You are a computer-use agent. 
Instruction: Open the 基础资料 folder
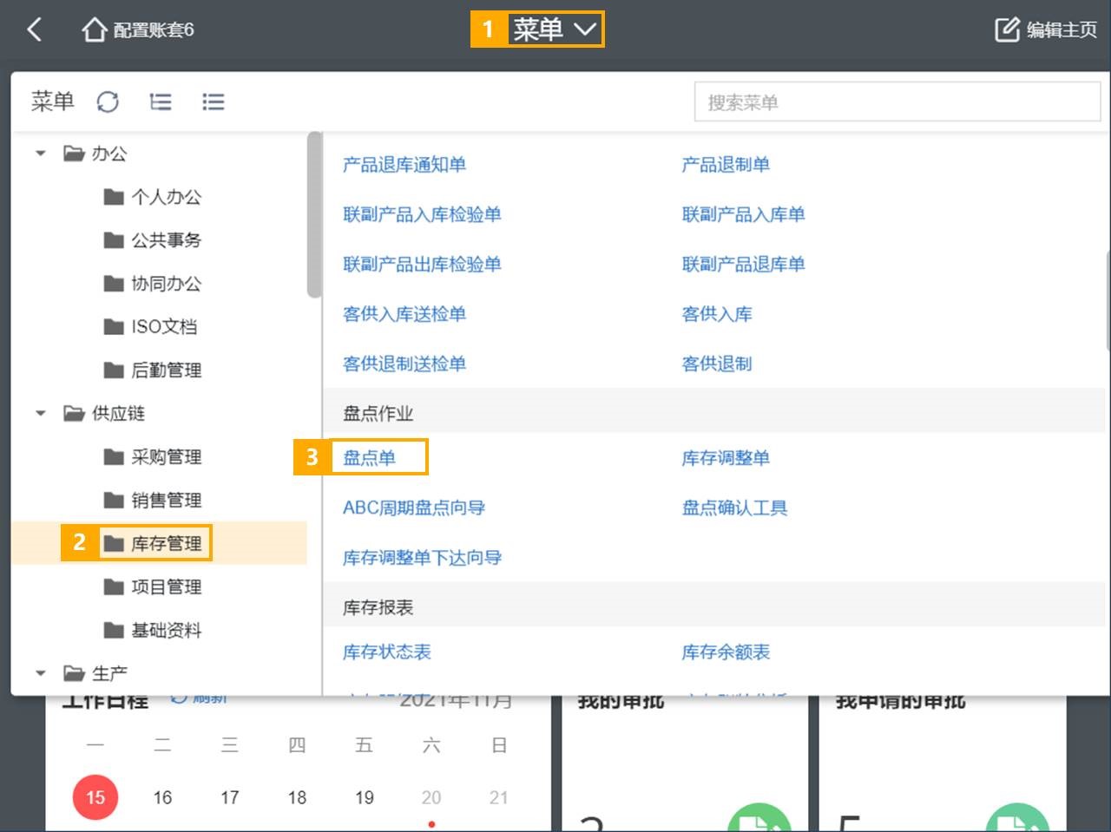(x=153, y=631)
